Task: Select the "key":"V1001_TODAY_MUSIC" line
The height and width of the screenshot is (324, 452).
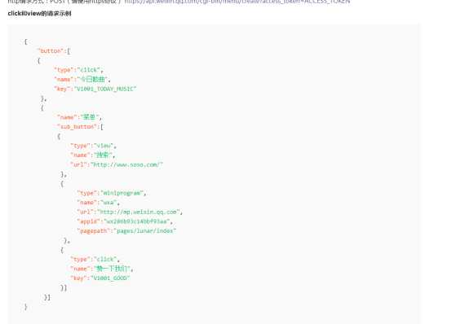Action: [x=95, y=89]
